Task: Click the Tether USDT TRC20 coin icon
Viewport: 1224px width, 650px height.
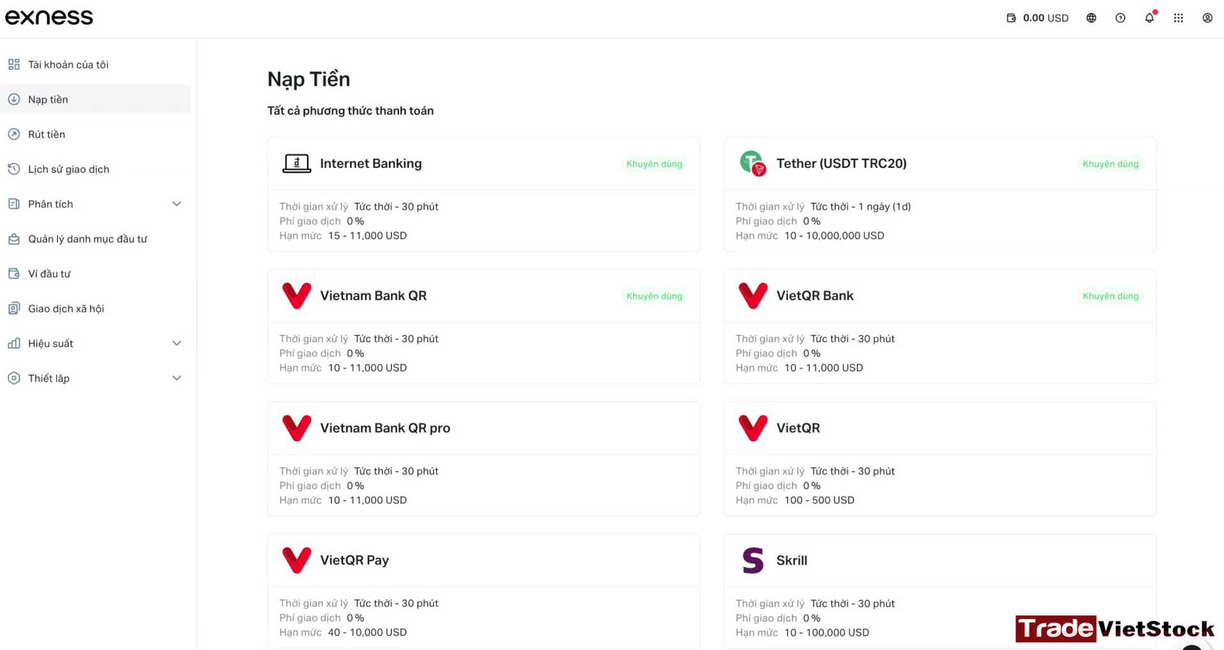Action: [753, 163]
